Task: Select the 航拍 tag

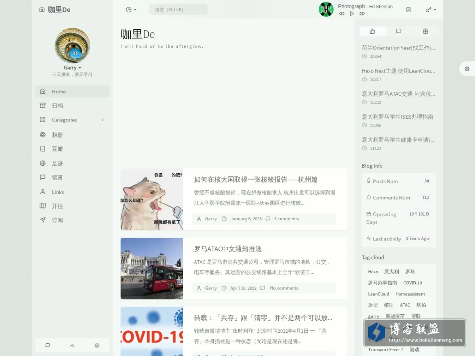Action: [421, 305]
